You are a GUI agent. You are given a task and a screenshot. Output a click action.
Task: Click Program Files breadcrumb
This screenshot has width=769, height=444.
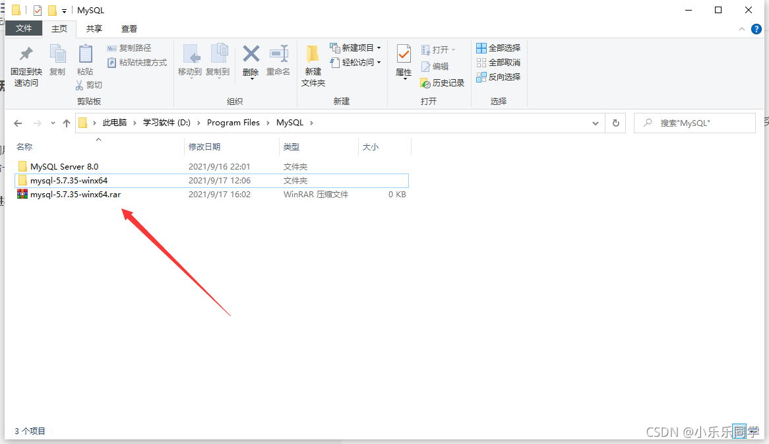(233, 123)
